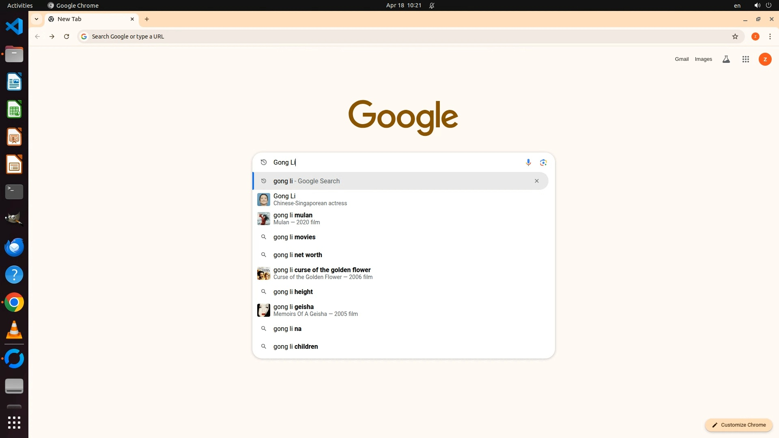Open Gmail link
Screen dimensions: 779x438
pyautogui.click(x=682, y=59)
